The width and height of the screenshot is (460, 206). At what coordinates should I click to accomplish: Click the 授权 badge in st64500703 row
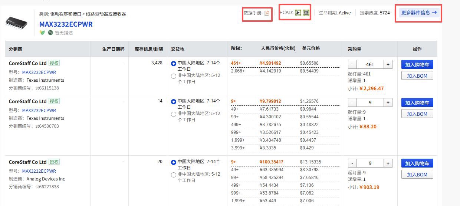pyautogui.click(x=54, y=101)
